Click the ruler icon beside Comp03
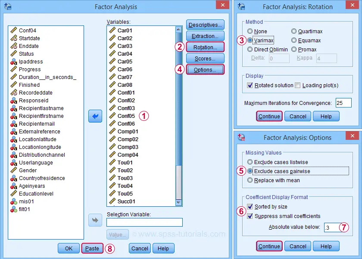 pos(112,147)
